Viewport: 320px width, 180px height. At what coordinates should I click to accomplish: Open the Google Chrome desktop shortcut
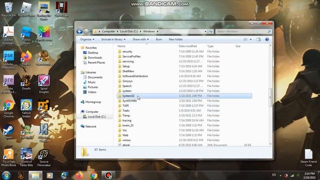8,108
